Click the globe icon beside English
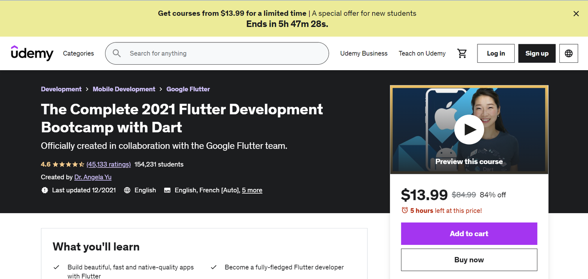 [127, 190]
